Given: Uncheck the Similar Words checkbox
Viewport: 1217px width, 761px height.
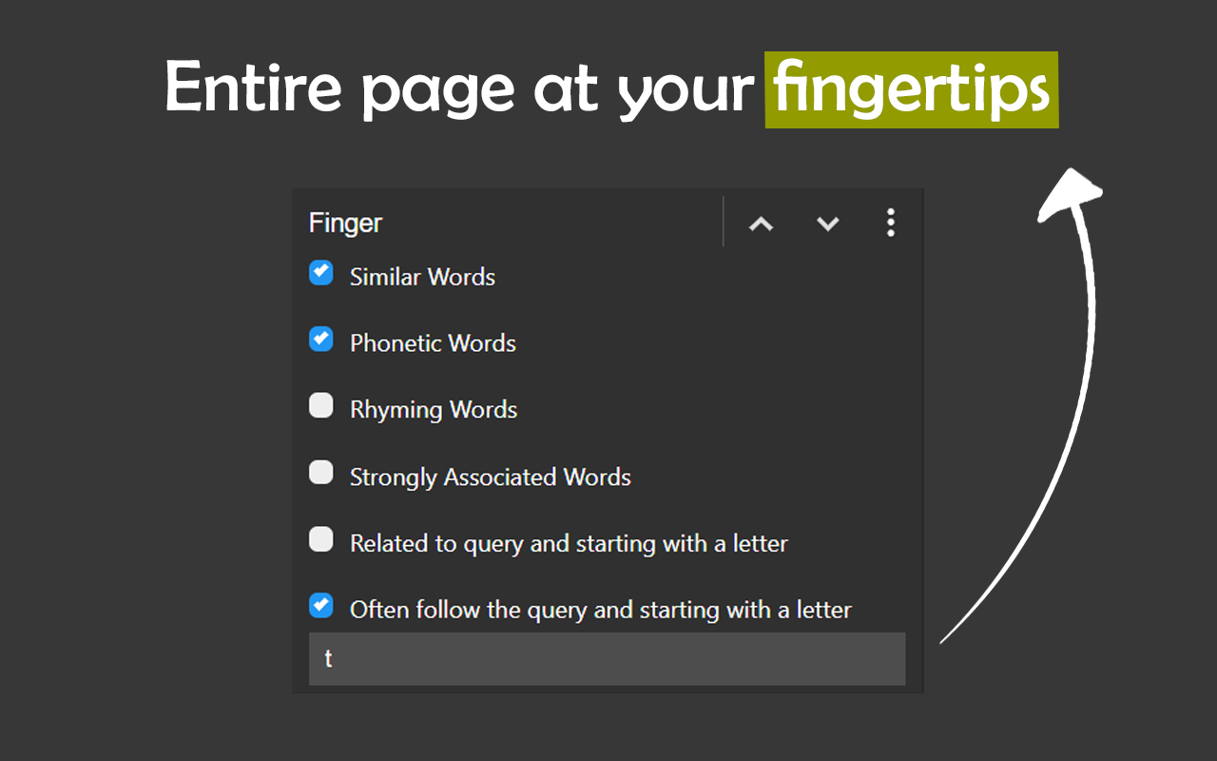Looking at the screenshot, I should pos(321,273).
